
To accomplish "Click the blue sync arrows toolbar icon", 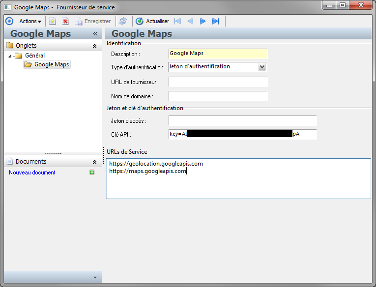I will tap(123, 21).
